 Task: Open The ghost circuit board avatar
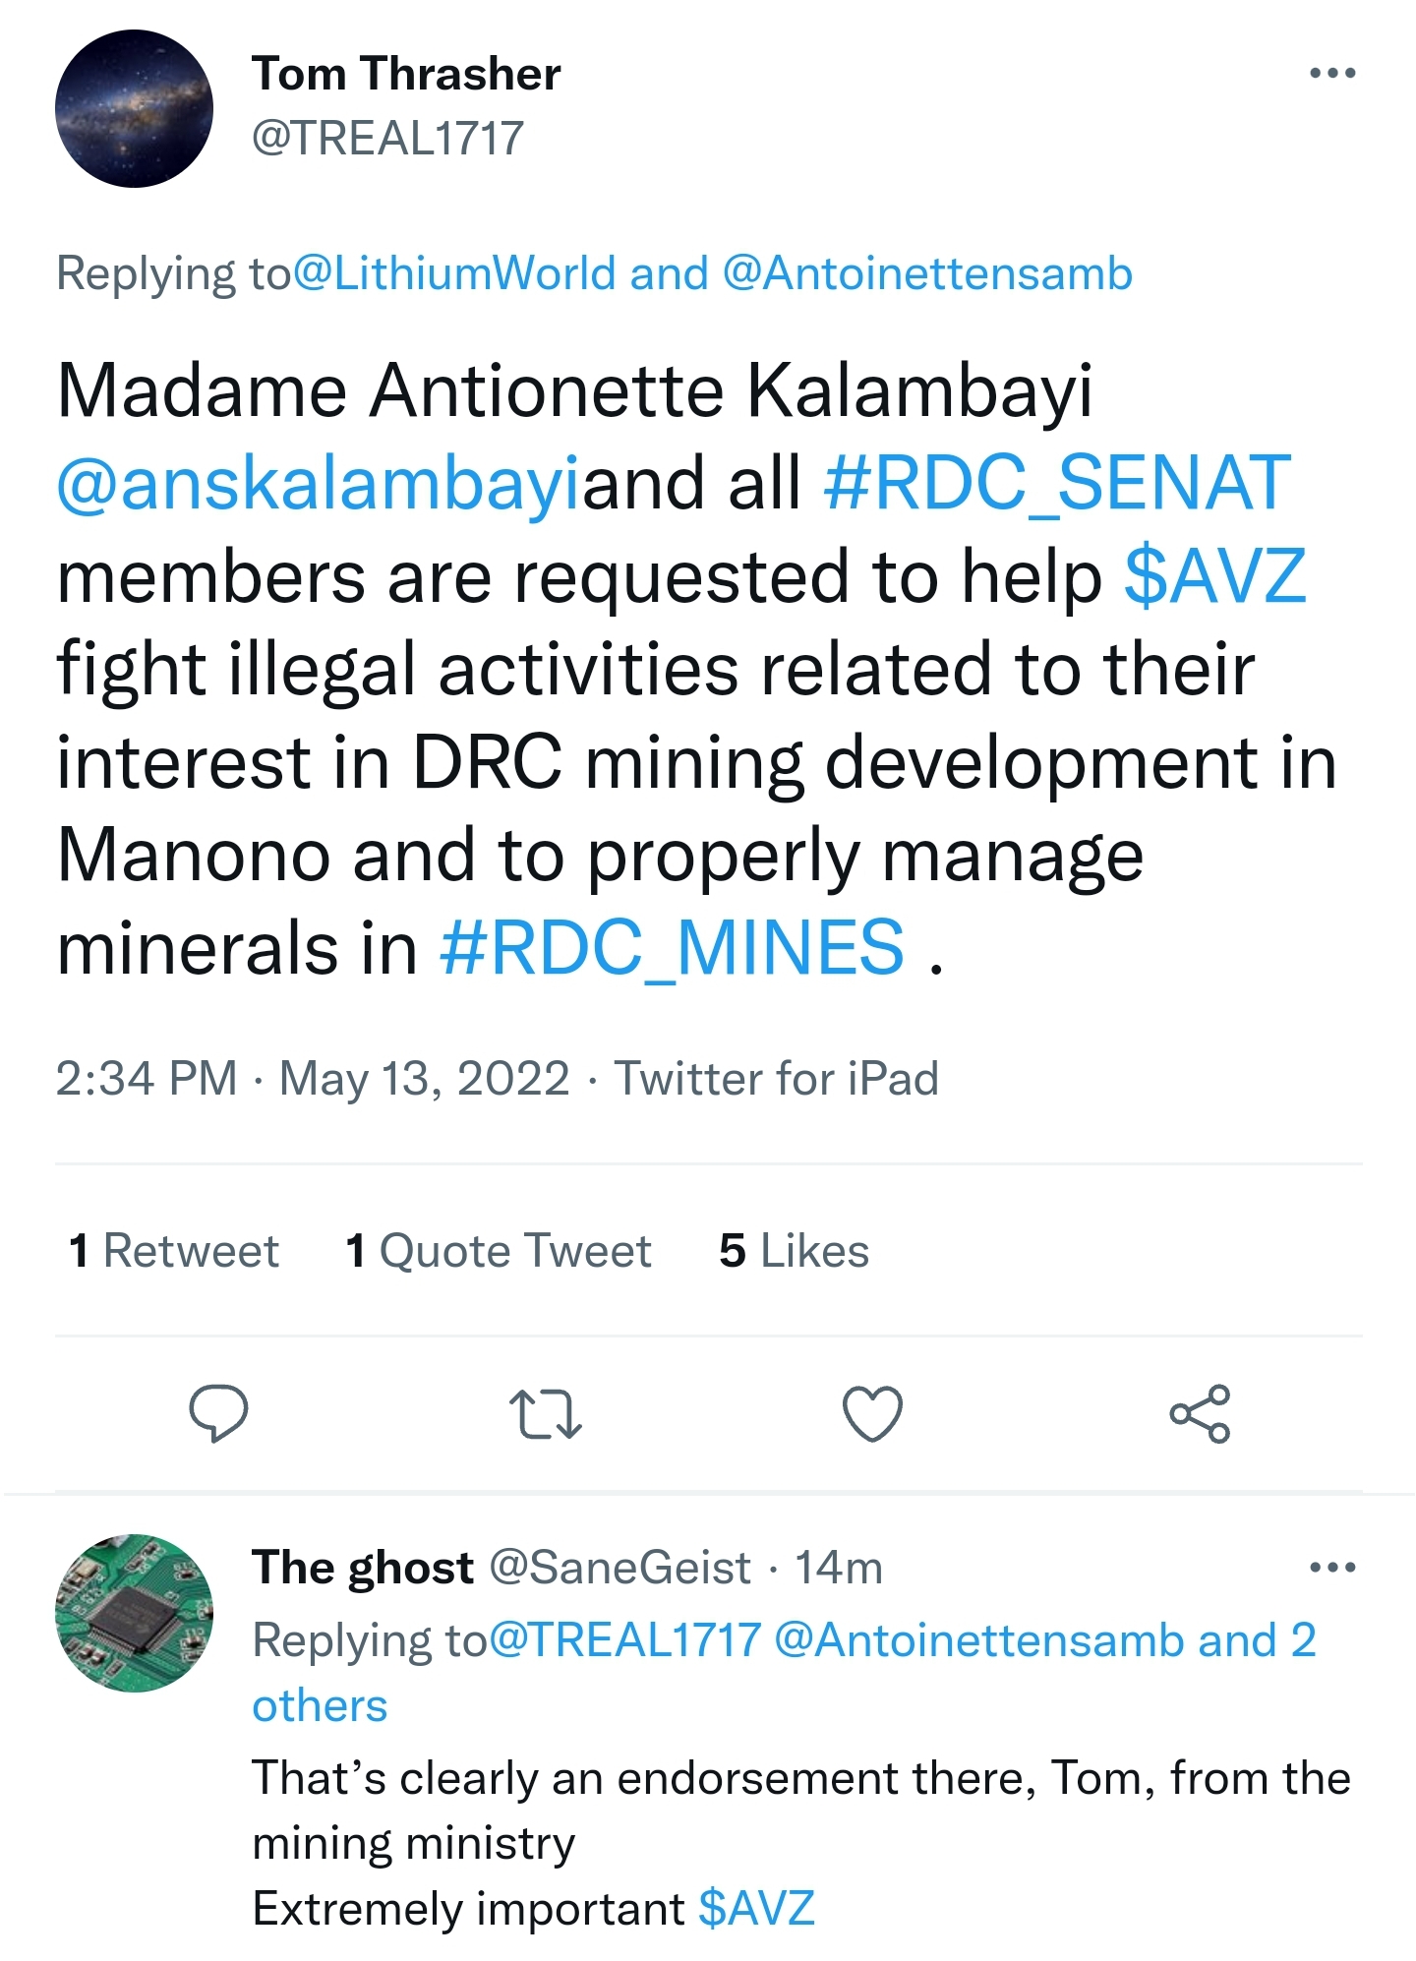click(x=134, y=1613)
